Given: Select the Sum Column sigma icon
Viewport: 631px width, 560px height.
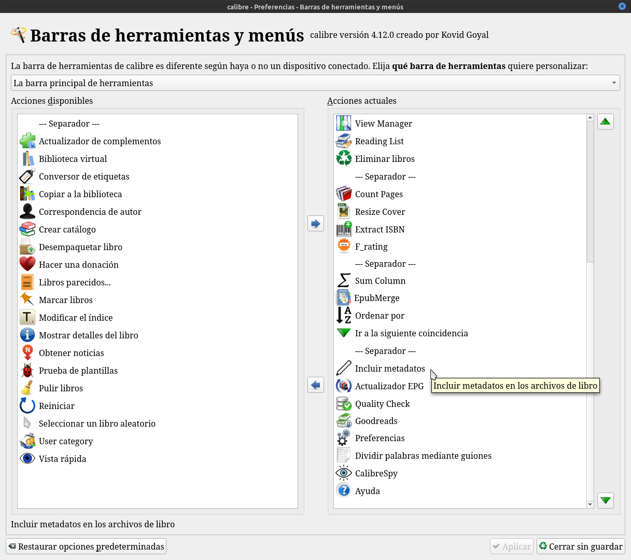Looking at the screenshot, I should click(344, 281).
